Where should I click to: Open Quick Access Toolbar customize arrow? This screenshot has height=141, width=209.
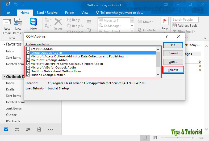point(23,5)
